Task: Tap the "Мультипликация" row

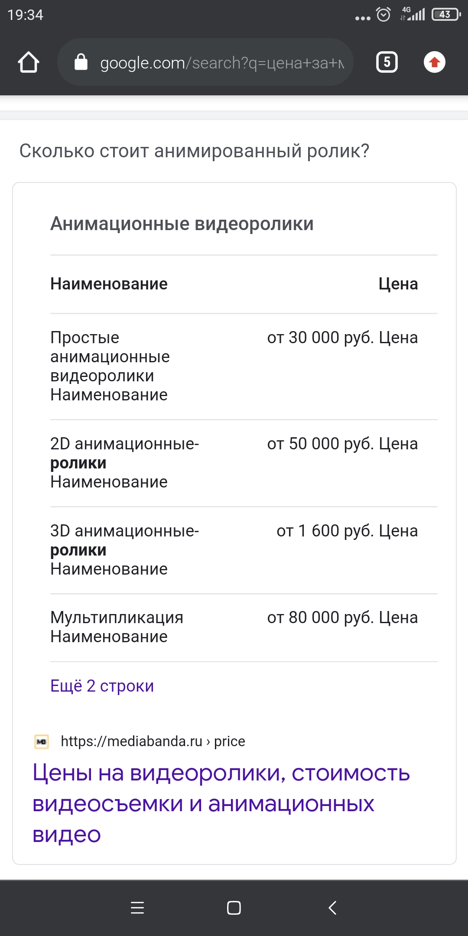Action: 117,617
